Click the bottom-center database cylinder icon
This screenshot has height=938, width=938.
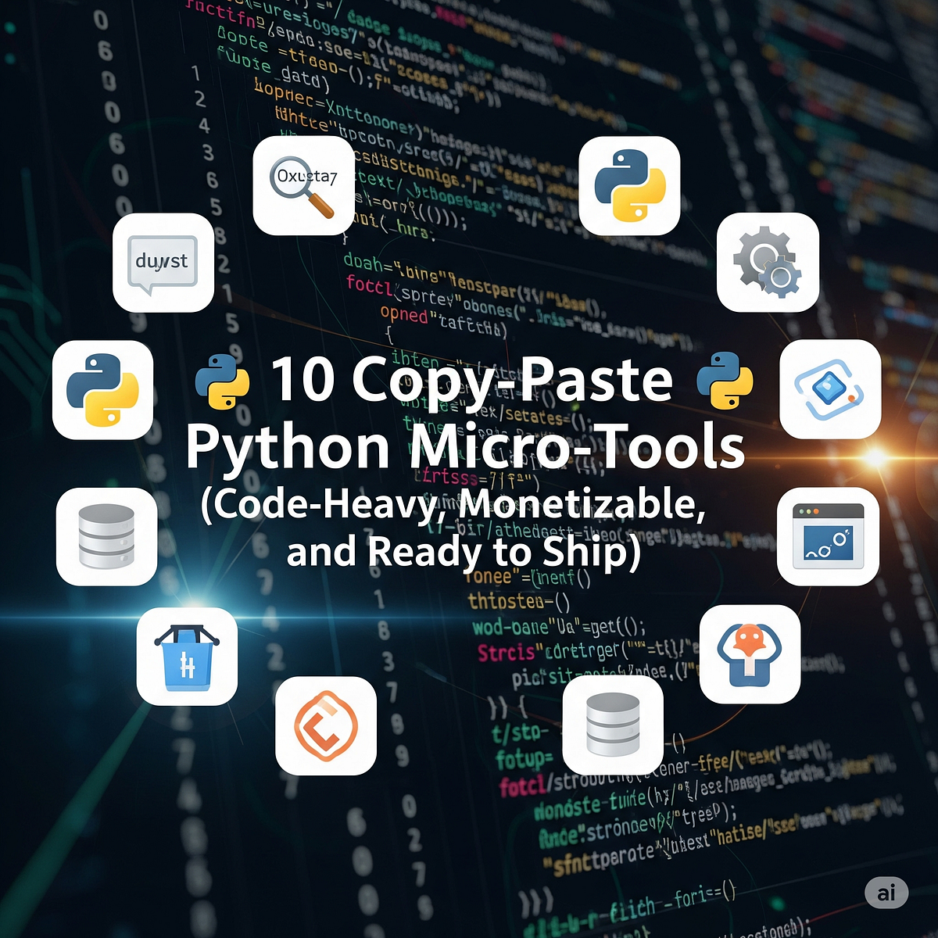pyautogui.click(x=612, y=727)
